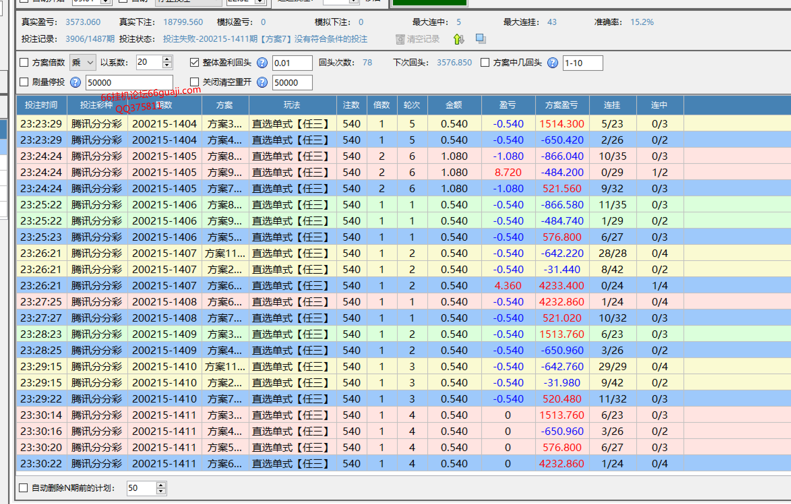The height and width of the screenshot is (504, 791).
Task: Click the 准确率 value 15.2%
Action: (x=642, y=22)
